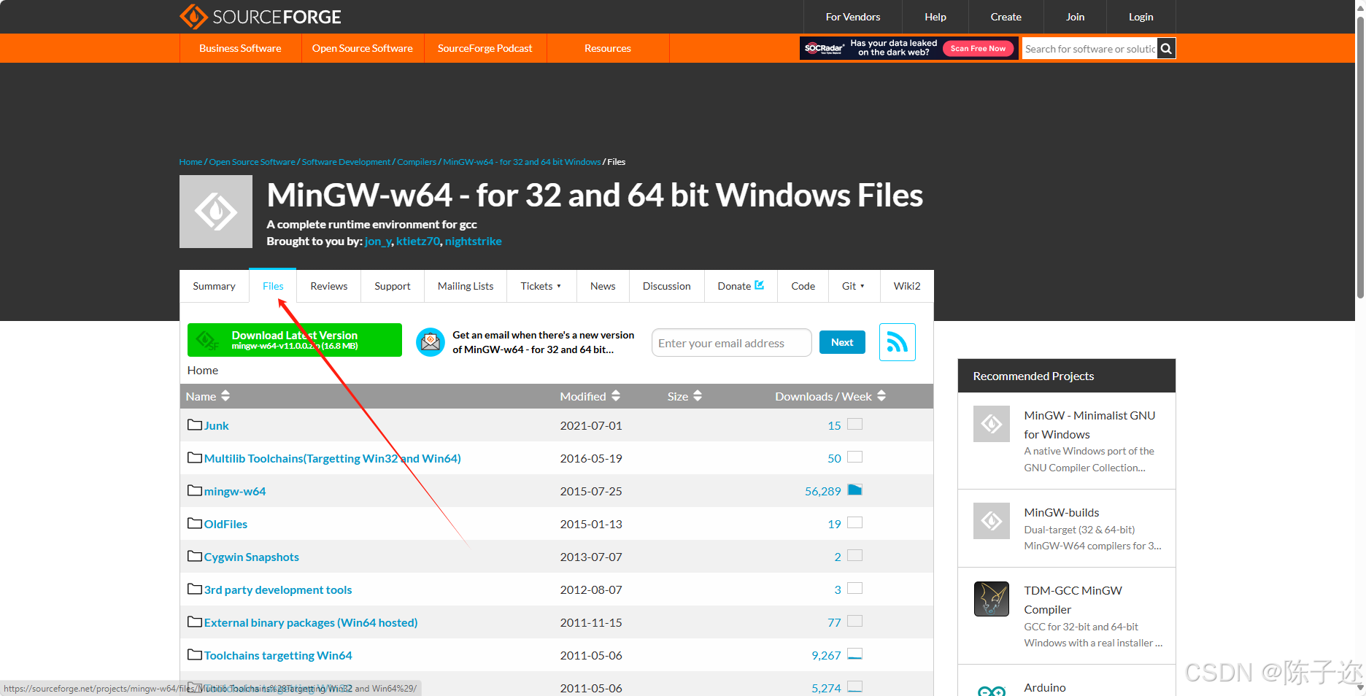1366x696 pixels.
Task: Sort files by Modified column
Action: (590, 396)
